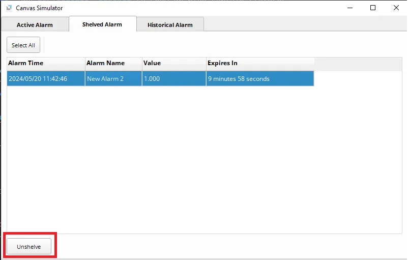Screen dimensions: 409x260
Task: Switch to the Active Alarm tab
Action: tap(35, 25)
